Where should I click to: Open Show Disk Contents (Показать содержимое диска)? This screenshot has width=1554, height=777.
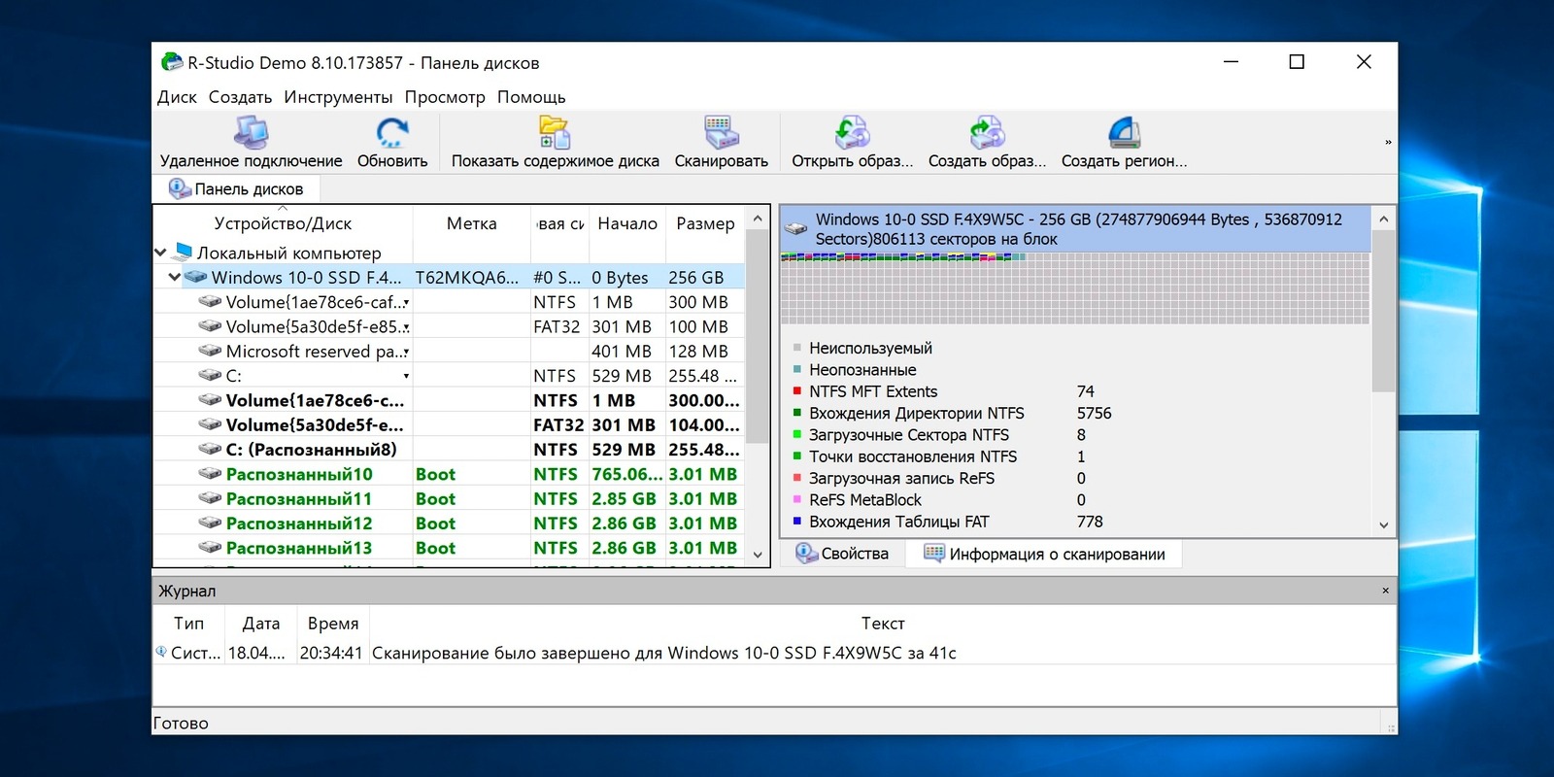click(x=555, y=132)
